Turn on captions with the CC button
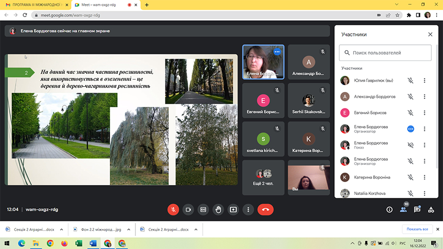Image resolution: width=443 pixels, height=249 pixels. point(203,210)
